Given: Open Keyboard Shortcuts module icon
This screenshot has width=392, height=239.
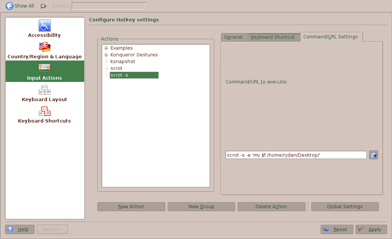Looking at the screenshot, I should coord(44,111).
